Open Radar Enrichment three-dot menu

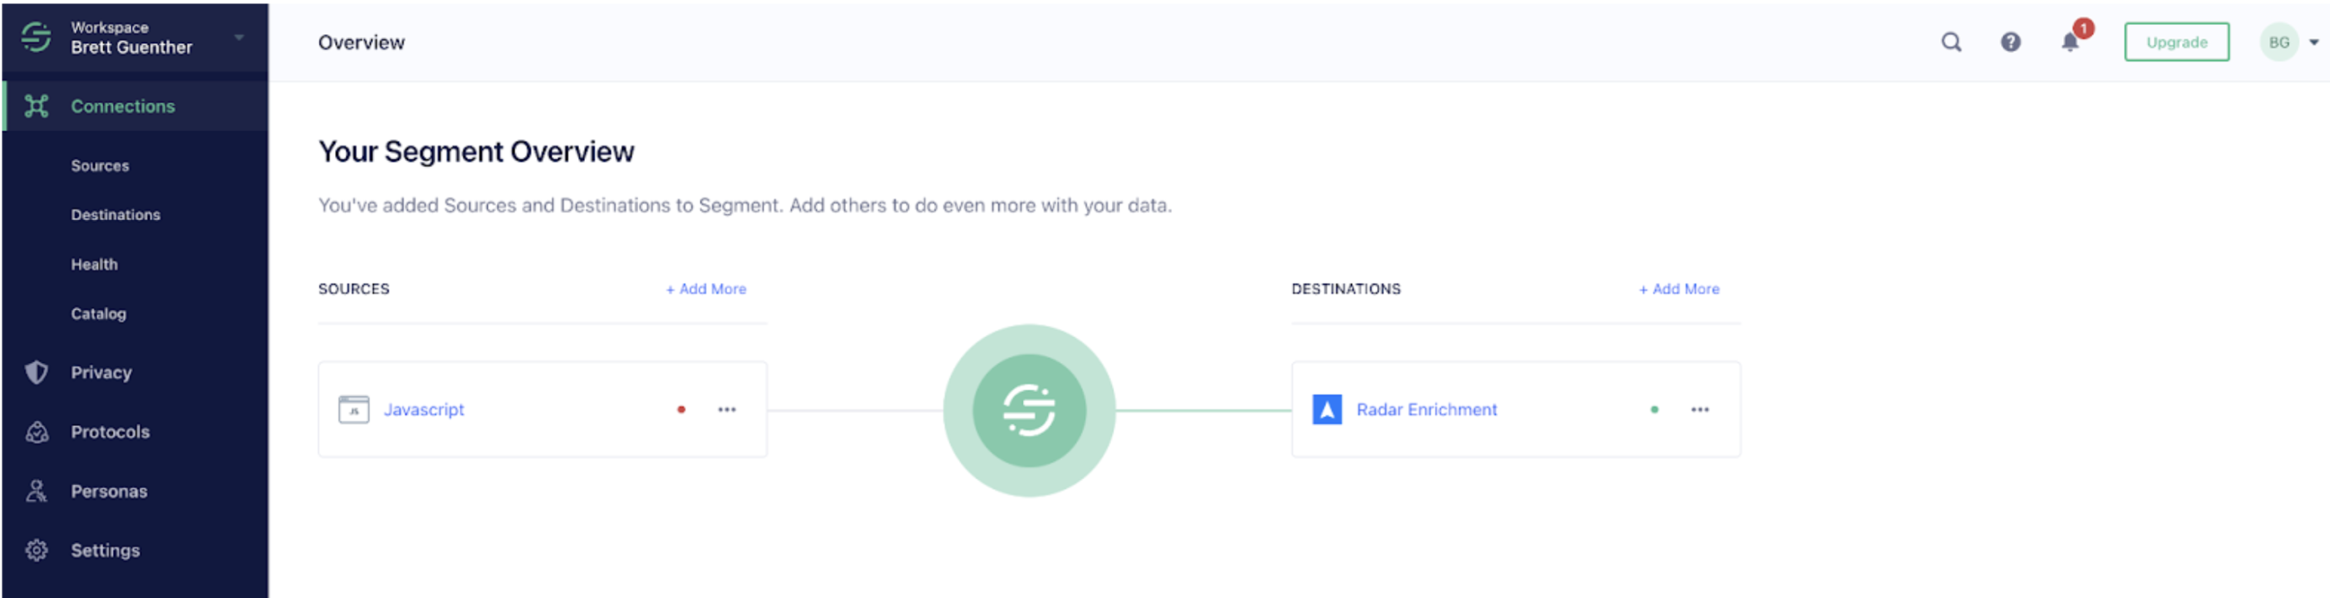[1699, 409]
